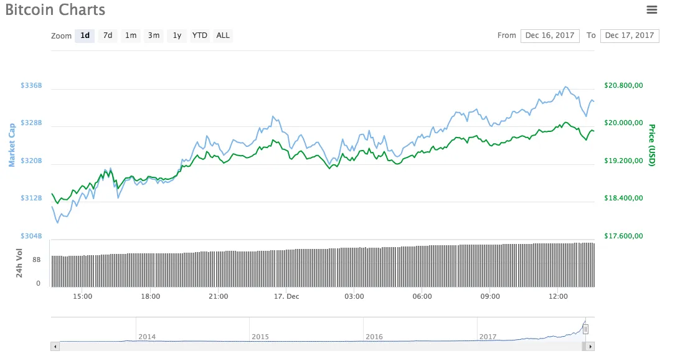Click the 15:00 time axis label
Screen dimensions: 675x356
[x=83, y=296]
